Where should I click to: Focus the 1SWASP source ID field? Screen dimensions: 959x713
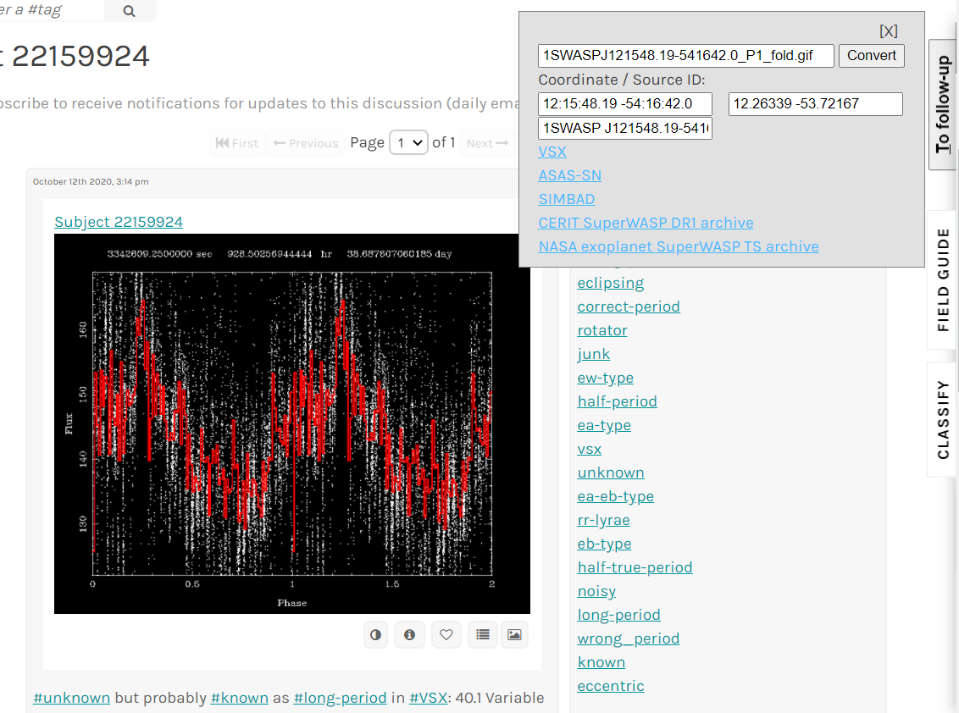[x=625, y=129]
